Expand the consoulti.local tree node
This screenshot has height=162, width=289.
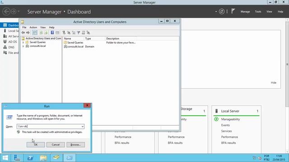23,46
